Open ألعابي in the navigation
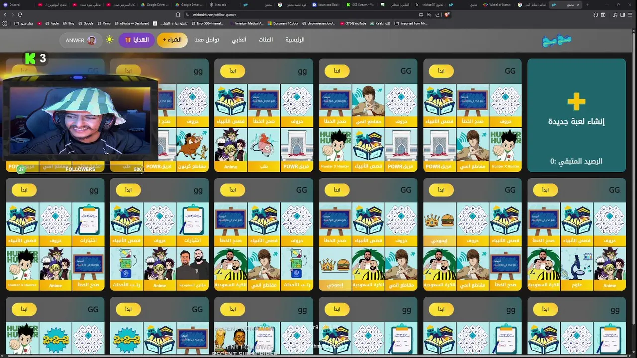Viewport: 637px width, 358px height. (239, 40)
